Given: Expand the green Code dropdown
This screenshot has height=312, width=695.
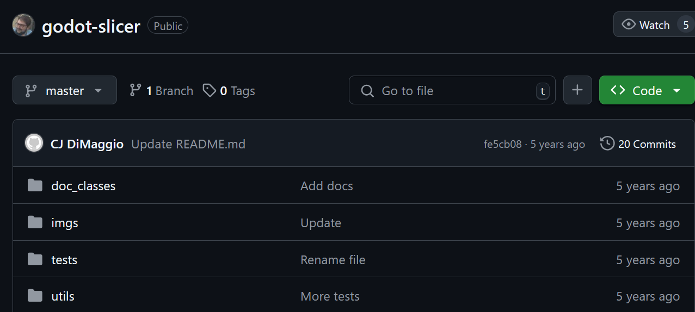Looking at the screenshot, I should click(647, 90).
